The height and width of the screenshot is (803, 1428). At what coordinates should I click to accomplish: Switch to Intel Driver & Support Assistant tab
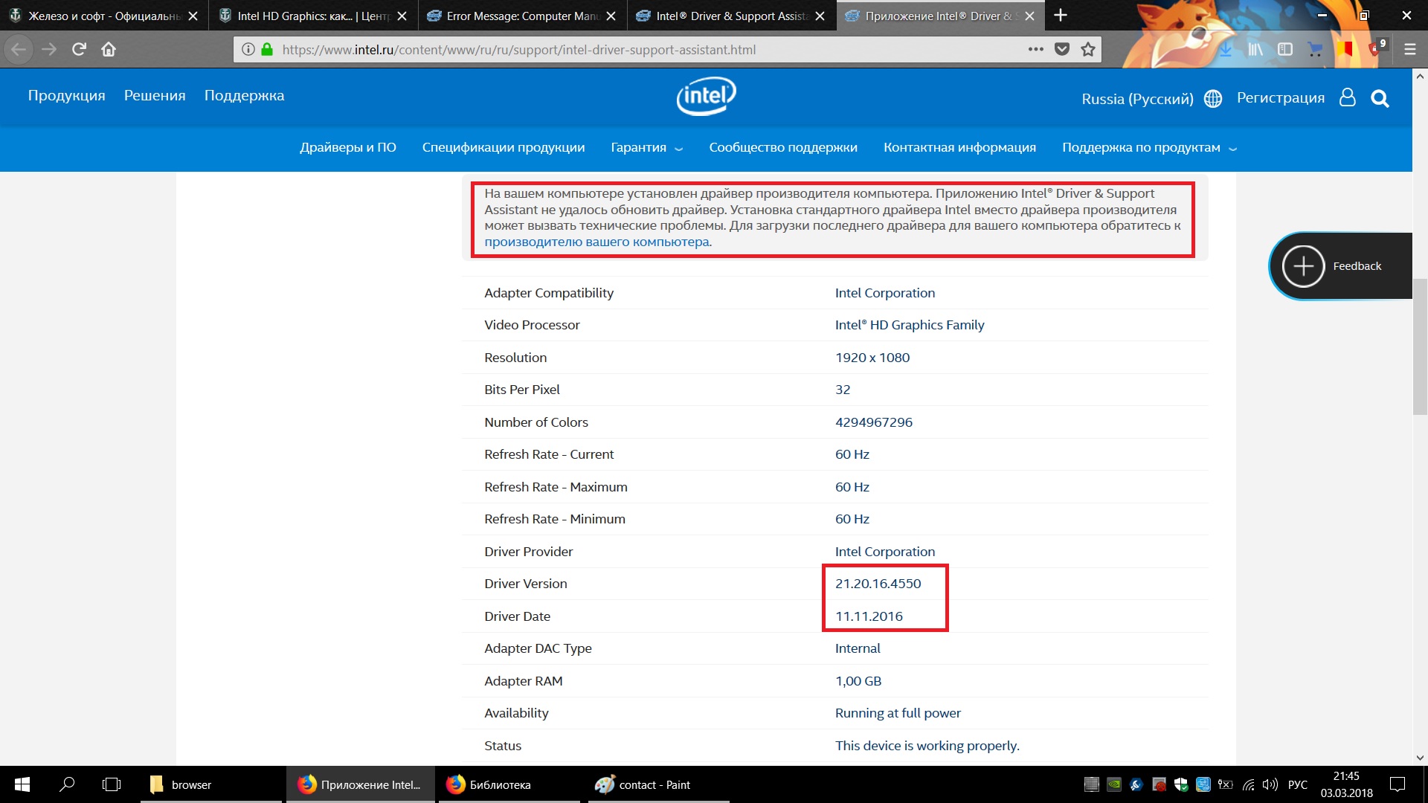(732, 16)
